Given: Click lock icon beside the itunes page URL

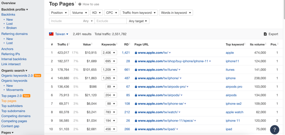Looking at the screenshot, I should click(x=136, y=70).
